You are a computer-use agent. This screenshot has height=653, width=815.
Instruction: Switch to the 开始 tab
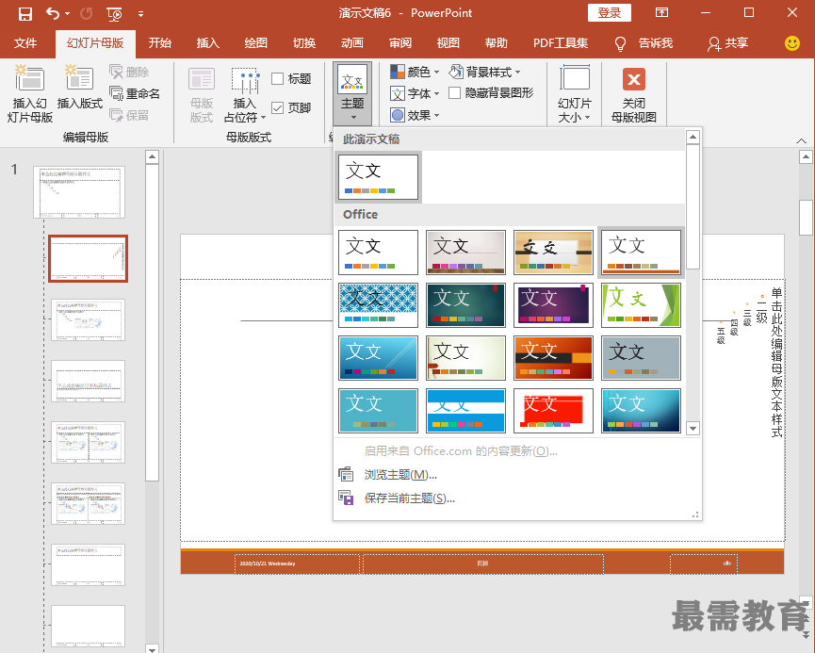tap(160, 43)
